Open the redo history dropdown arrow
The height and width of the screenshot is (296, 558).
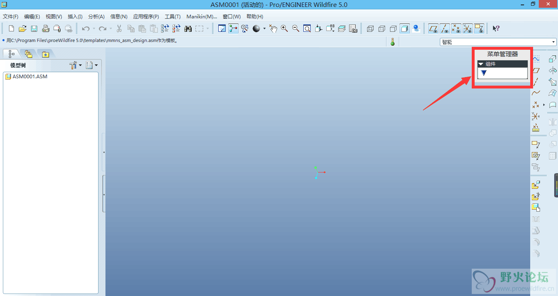click(x=110, y=29)
